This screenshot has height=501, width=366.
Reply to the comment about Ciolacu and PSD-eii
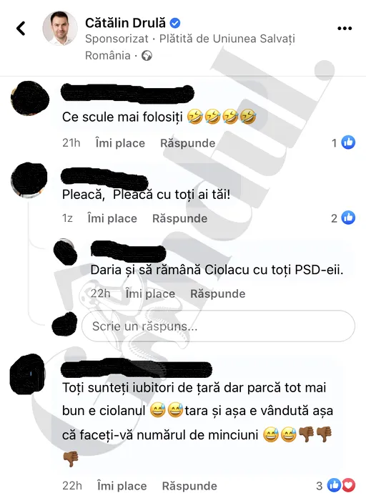[x=217, y=293]
